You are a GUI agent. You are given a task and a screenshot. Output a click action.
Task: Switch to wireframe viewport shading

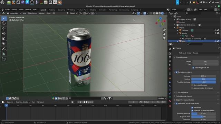point(154,13)
